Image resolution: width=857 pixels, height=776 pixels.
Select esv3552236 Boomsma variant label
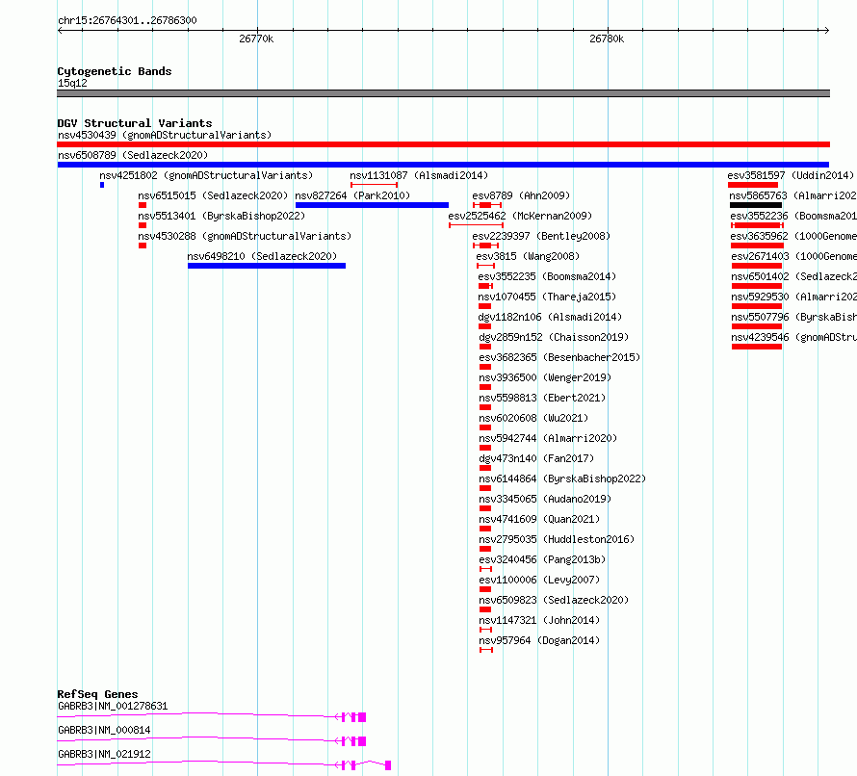(x=793, y=216)
